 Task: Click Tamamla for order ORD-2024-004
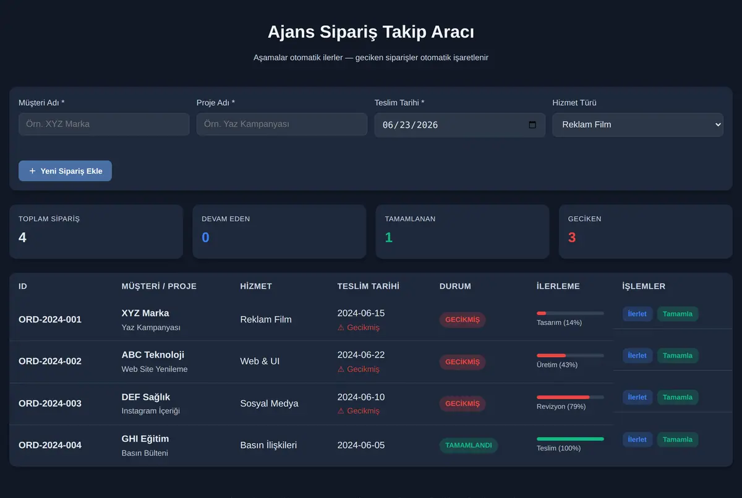coord(678,439)
